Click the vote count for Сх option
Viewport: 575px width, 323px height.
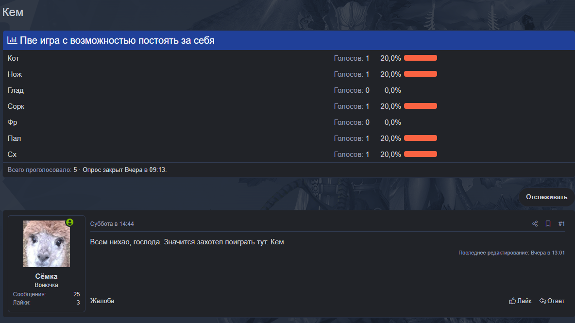pos(367,154)
